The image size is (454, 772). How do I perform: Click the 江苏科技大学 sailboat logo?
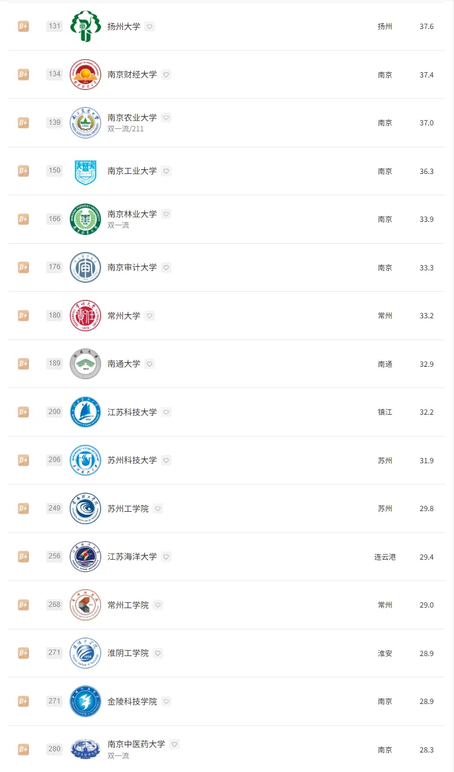[x=86, y=412]
